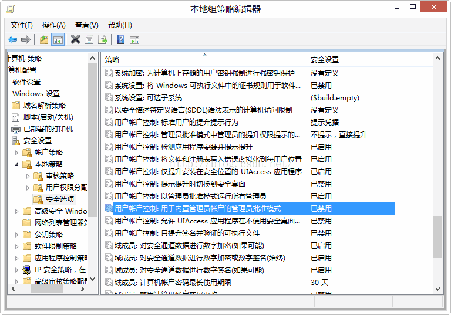Click the policy list scroll-up arrow
The width and height of the screenshot is (451, 315).
click(437, 58)
